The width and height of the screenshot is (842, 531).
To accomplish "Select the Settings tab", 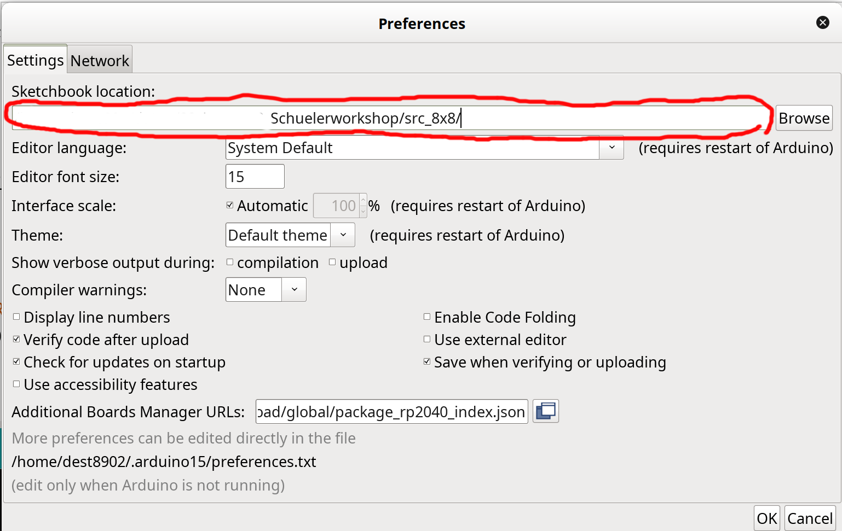I will click(35, 60).
